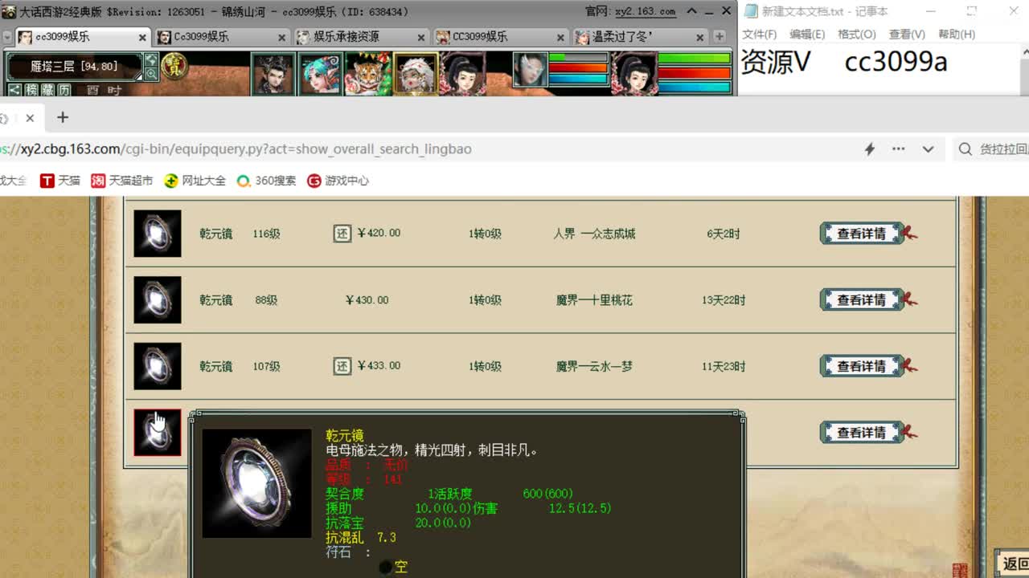Open the 乾元镜 116级 item thumbnail
1029x578 pixels.
tap(158, 234)
